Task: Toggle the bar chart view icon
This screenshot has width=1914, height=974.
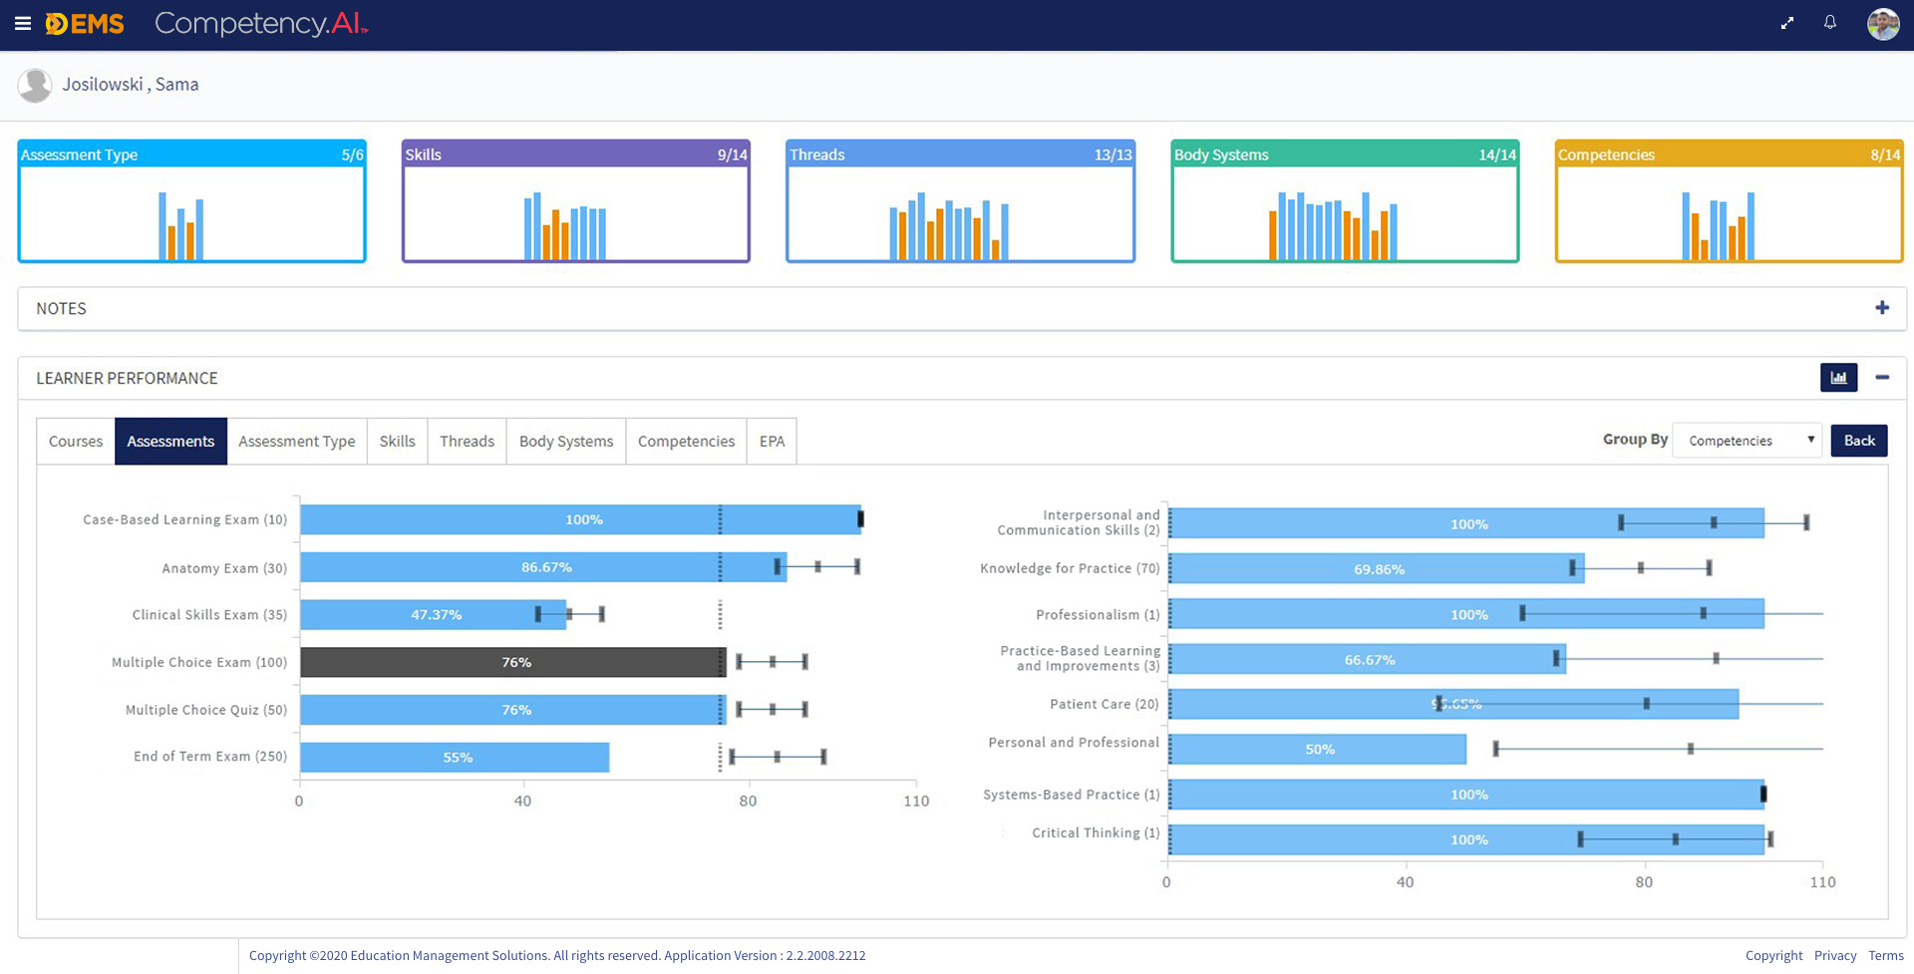Action: (1838, 378)
